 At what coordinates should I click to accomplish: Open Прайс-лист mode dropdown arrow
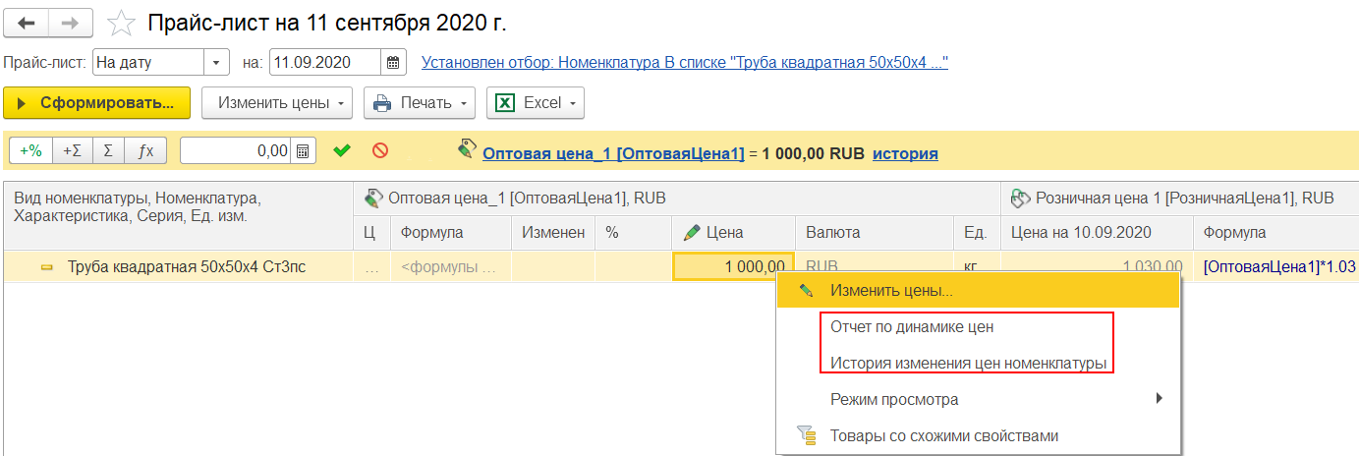point(216,62)
